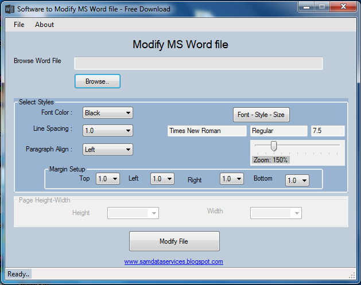Click the Zoom slider thumb
This screenshot has height=285, width=361.
[274, 146]
